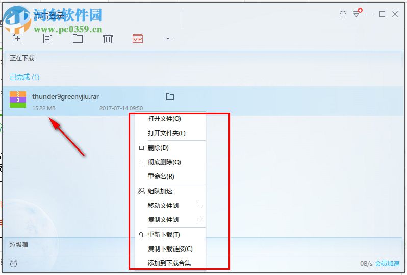Choose 添加到下载合集 menu entry
Viewport: 407px width, 275px height.
click(x=170, y=263)
